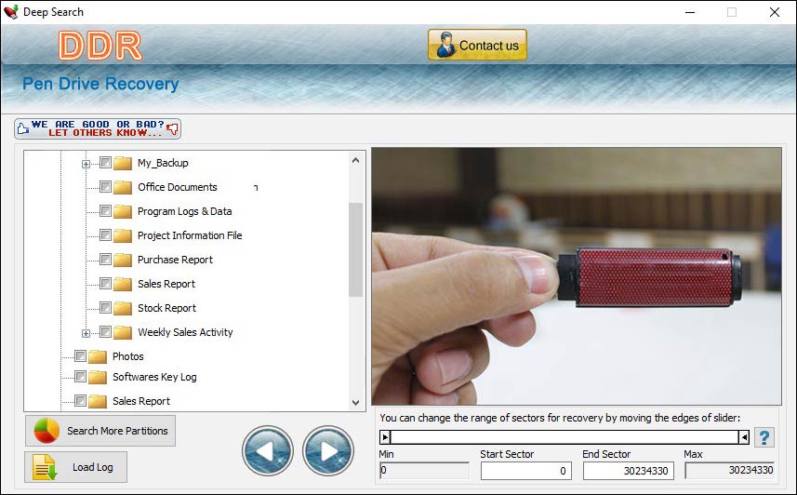Click the Softwares Key Log folder icon
The image size is (797, 495).
click(97, 377)
